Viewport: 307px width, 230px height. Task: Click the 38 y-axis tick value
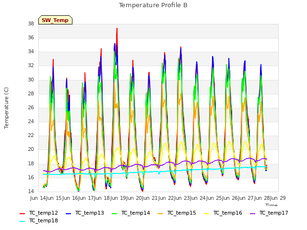(31, 24)
